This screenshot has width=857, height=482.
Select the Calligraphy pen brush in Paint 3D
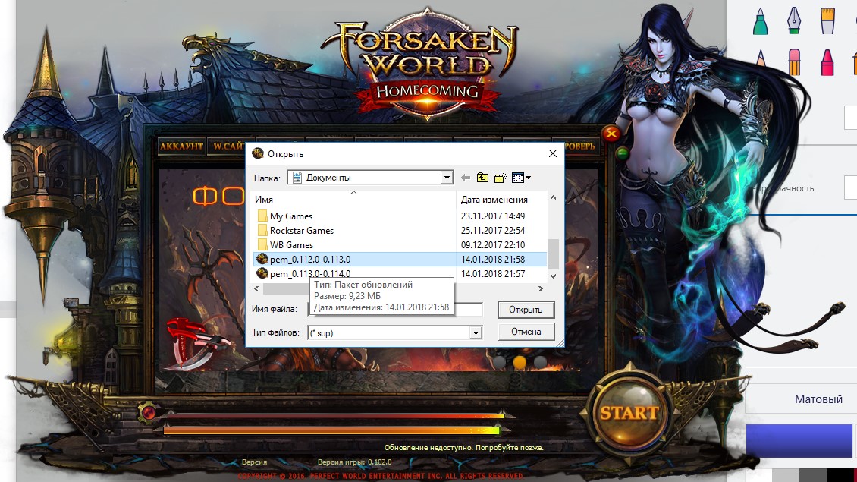793,20
